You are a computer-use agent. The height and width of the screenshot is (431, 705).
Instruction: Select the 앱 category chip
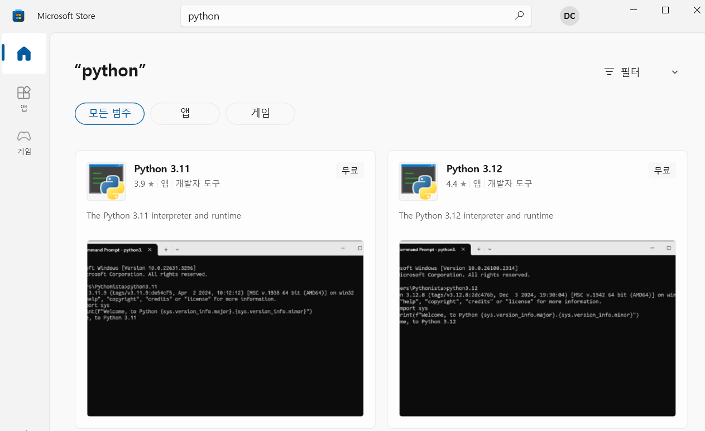point(185,114)
